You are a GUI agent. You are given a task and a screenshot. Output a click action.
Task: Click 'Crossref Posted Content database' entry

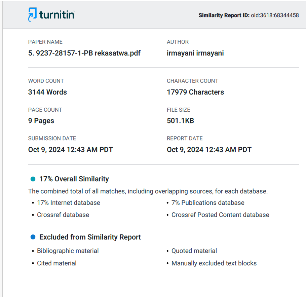coord(220,215)
